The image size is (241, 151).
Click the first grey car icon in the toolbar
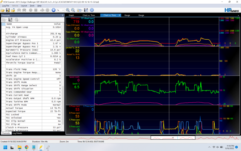coord(19,10)
